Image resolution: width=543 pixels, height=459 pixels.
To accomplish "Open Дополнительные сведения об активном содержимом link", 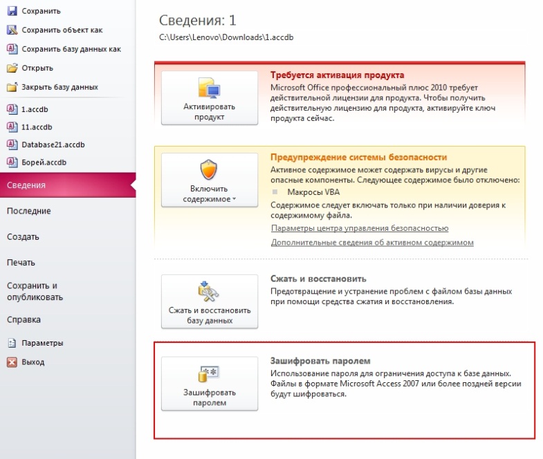I will pyautogui.click(x=372, y=243).
